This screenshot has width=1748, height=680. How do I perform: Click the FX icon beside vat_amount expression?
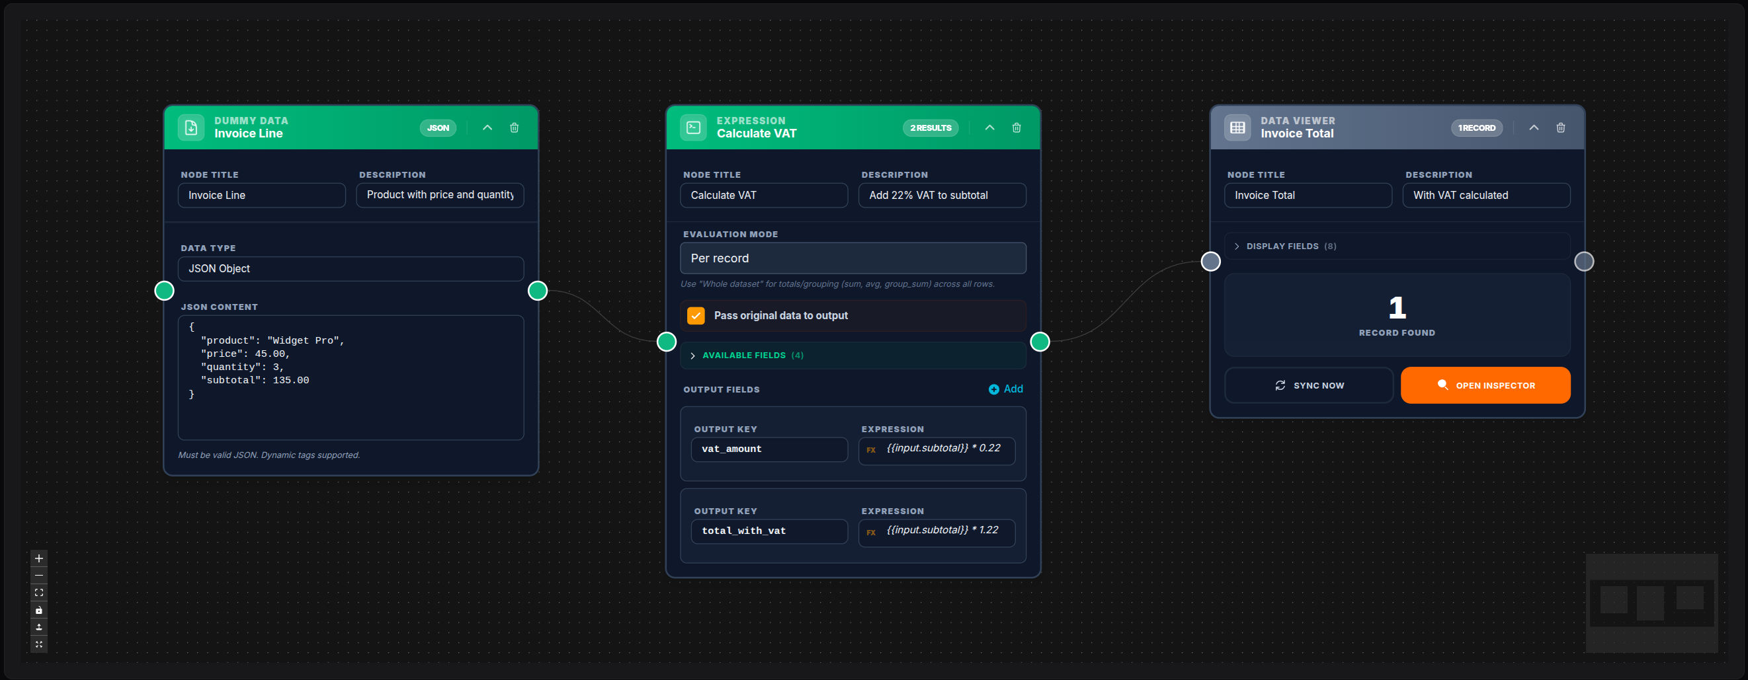click(x=871, y=449)
